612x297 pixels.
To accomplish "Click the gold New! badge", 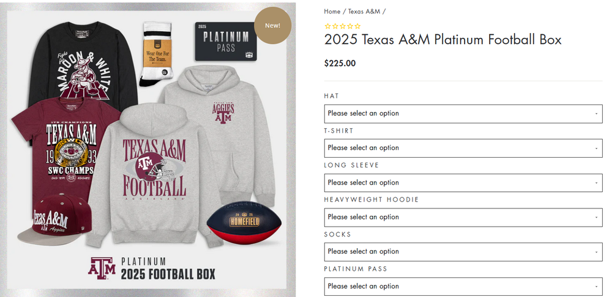I will [x=272, y=26].
